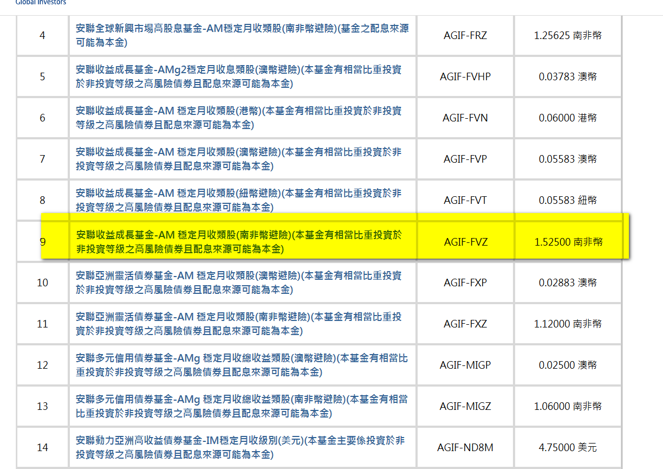The height and width of the screenshot is (469, 663).
Task: Select the 安聯亞洲靈活債券基金 南非幣避險 name
Action: pyautogui.click(x=243, y=324)
